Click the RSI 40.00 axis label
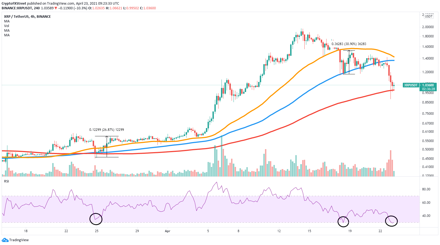 (427, 216)
